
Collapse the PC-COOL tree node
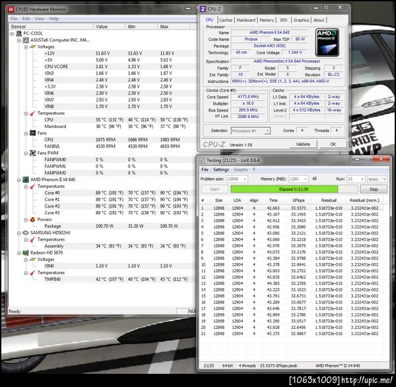coord(12,34)
